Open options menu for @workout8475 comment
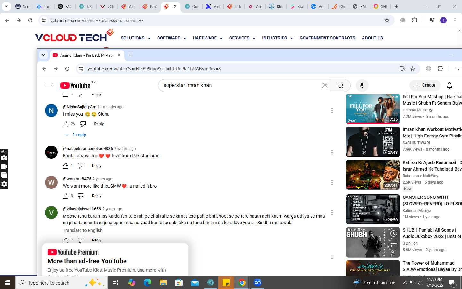Viewport: 462px width, 289px height. [x=332, y=182]
